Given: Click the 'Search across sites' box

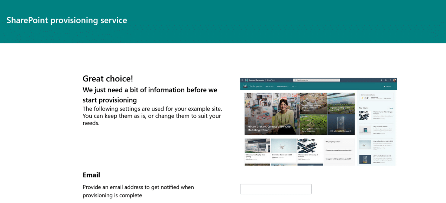Looking at the screenshot, I should (316, 80).
